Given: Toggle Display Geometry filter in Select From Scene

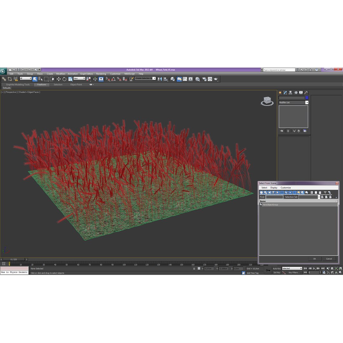Looking at the screenshot, I should click(x=261, y=192).
